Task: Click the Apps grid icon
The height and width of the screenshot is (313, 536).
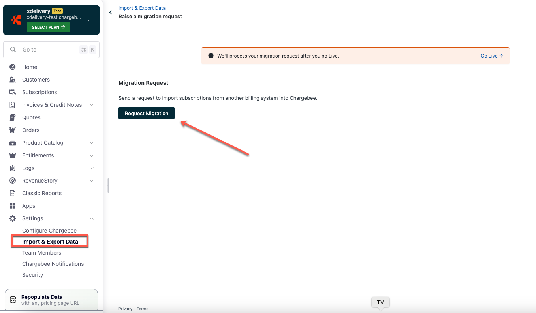Action: tap(13, 206)
